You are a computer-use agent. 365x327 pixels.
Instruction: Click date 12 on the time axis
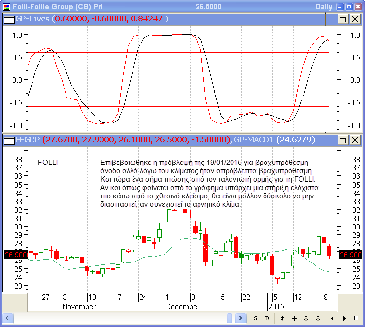(298, 297)
